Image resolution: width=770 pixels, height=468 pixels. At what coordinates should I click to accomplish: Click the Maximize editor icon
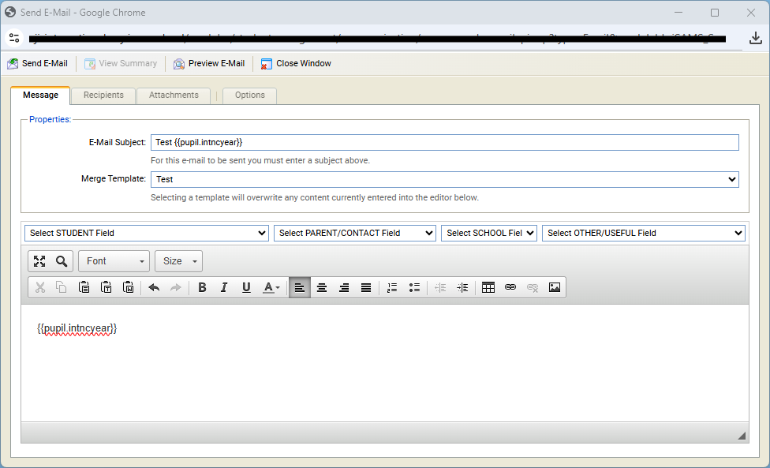pos(39,261)
